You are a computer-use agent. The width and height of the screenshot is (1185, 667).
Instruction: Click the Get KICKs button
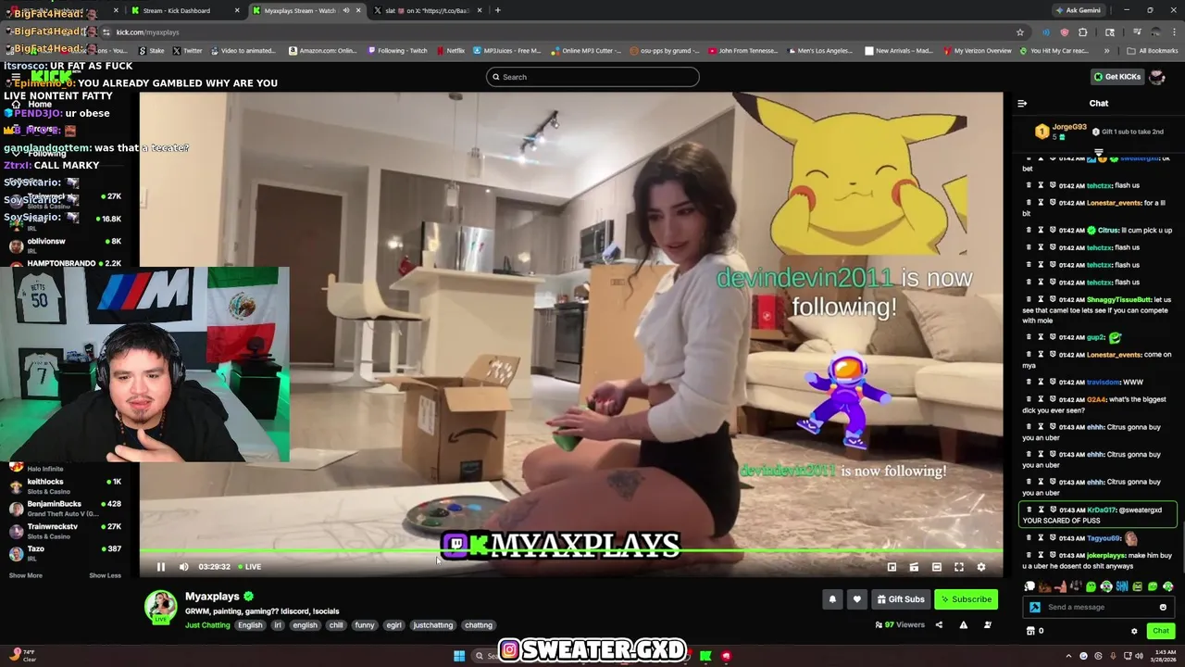[x=1117, y=77]
